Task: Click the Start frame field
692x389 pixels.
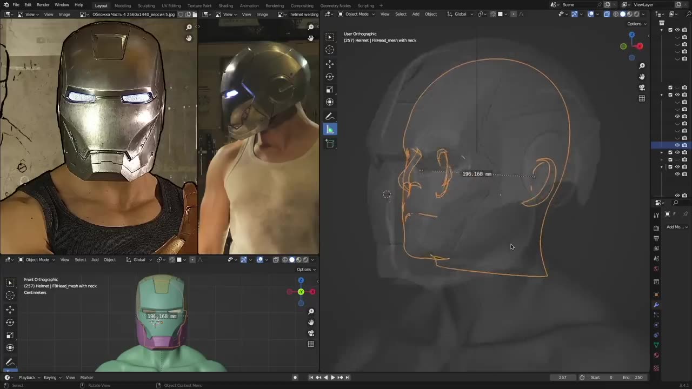Action: (x=602, y=377)
